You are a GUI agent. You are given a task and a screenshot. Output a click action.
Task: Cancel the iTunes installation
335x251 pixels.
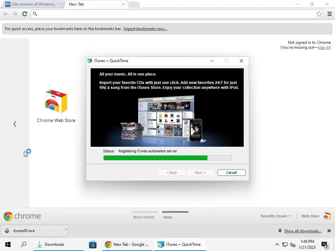click(231, 173)
